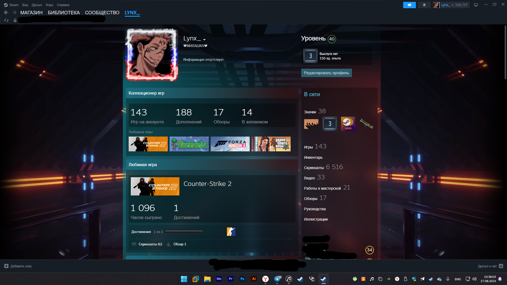
Task: Click the achievements progress bar
Action: click(184, 232)
